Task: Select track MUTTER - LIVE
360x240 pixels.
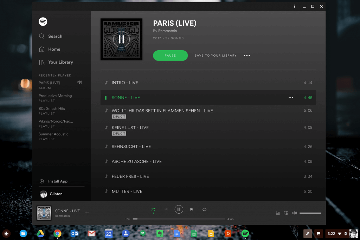Action: 208,191
